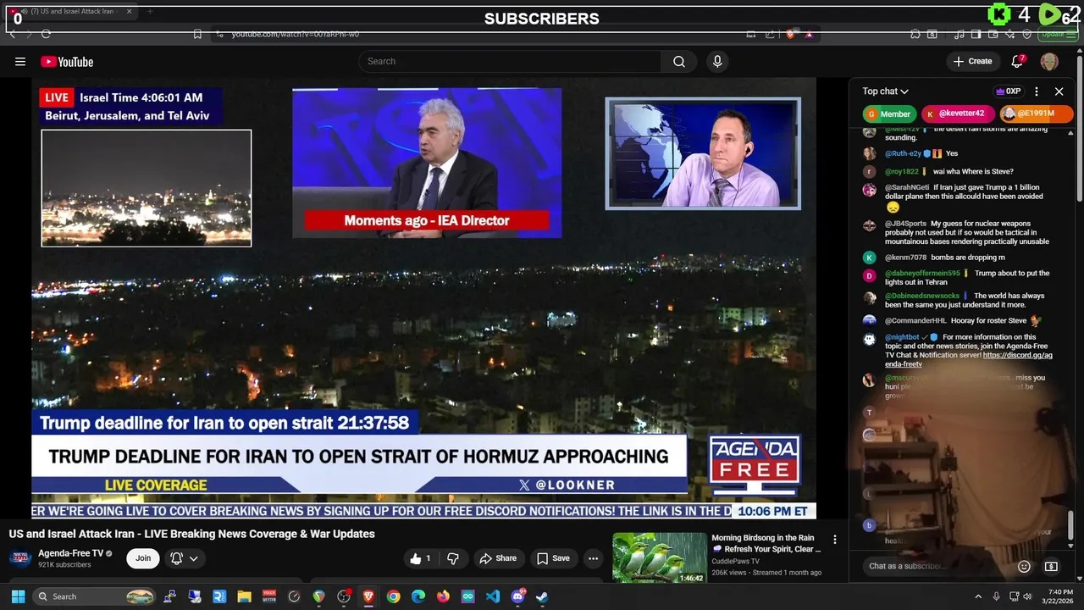Click the Windows taskbar Search box
Image resolution: width=1084 pixels, height=610 pixels.
click(x=95, y=596)
